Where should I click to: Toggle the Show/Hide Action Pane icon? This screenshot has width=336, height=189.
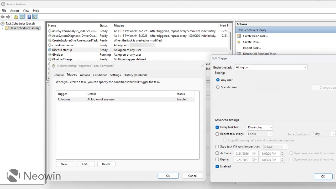click(x=35, y=17)
